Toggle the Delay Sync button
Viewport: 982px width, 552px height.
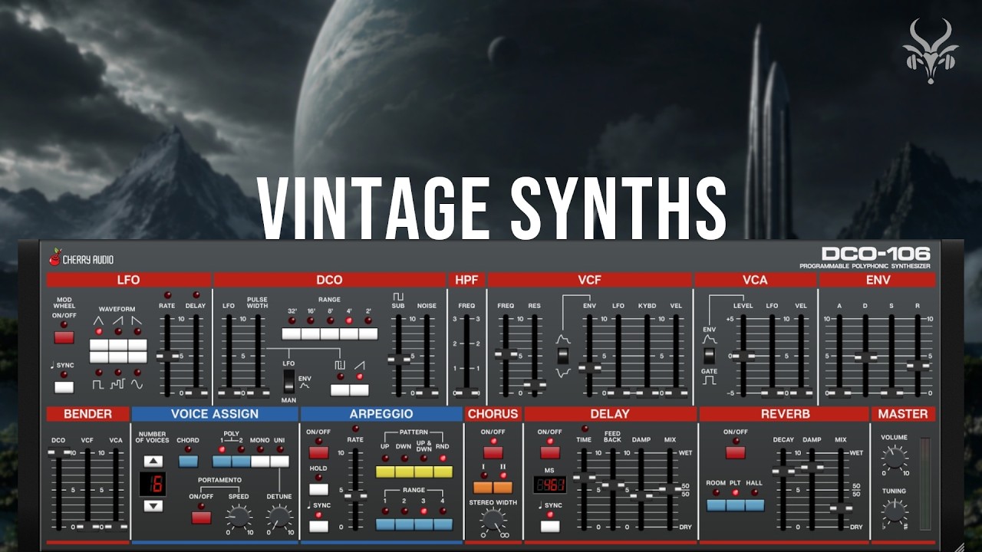point(549,526)
